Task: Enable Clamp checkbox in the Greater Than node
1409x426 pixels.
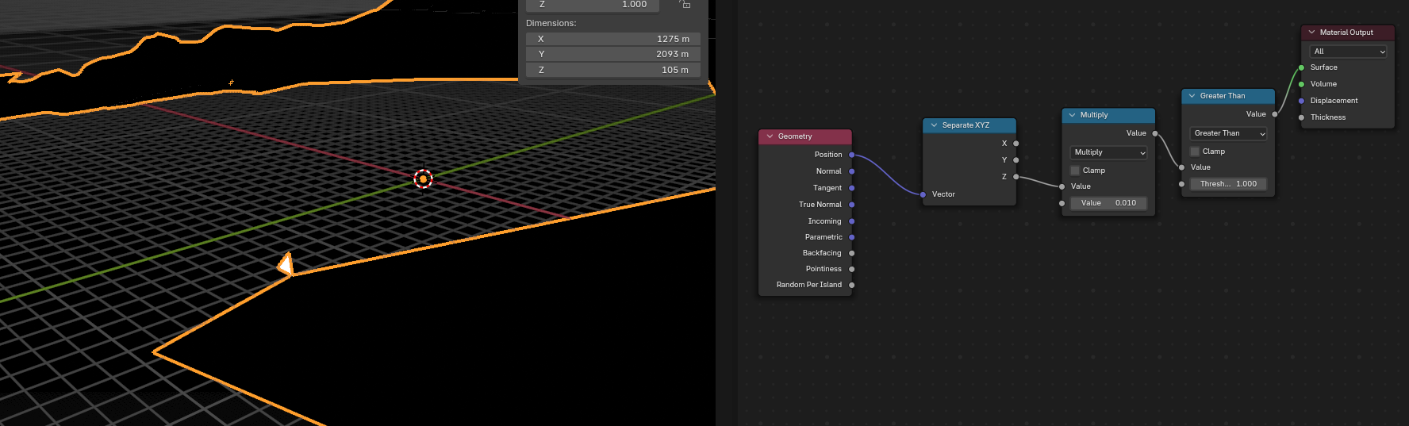Action: tap(1195, 152)
